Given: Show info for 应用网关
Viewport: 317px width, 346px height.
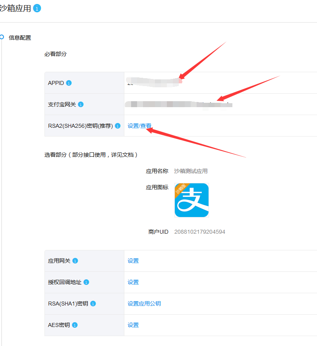Looking at the screenshot, I should point(75,261).
